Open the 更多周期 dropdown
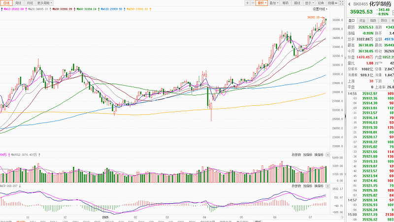Screen dimensions: 394x222 click(44, 3)
